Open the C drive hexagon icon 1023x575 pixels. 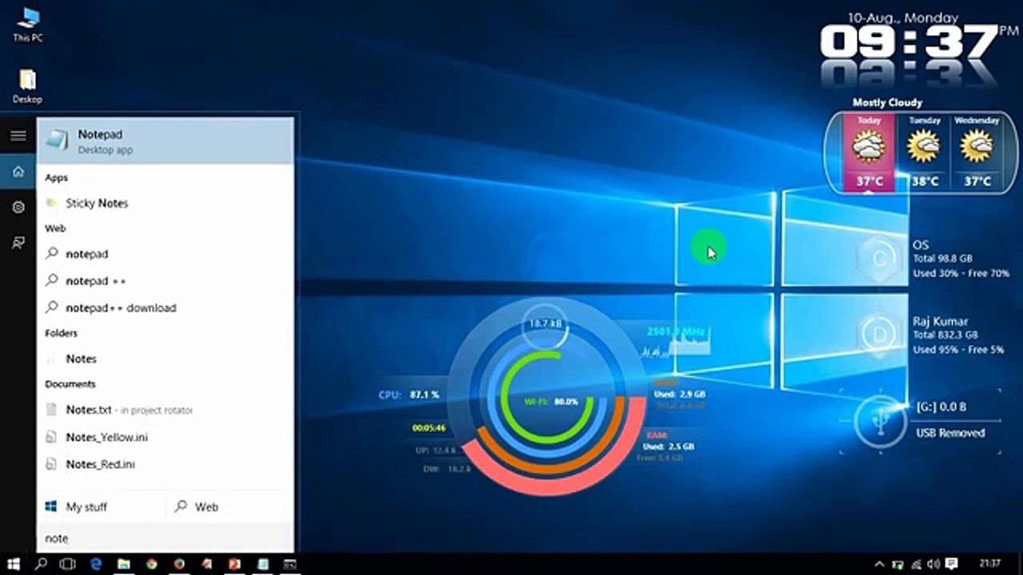coord(880,258)
